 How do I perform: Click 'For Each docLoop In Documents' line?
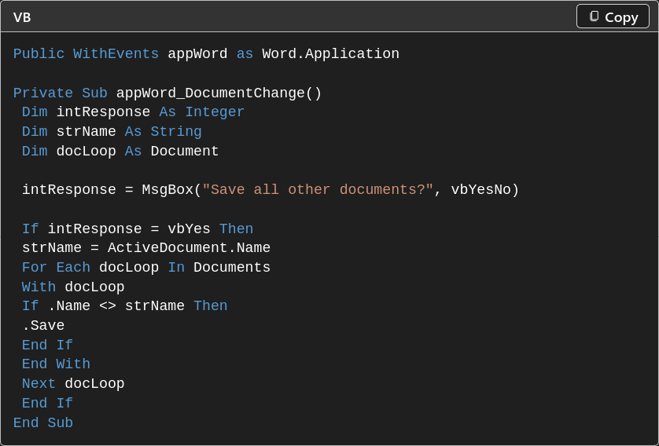pos(145,267)
